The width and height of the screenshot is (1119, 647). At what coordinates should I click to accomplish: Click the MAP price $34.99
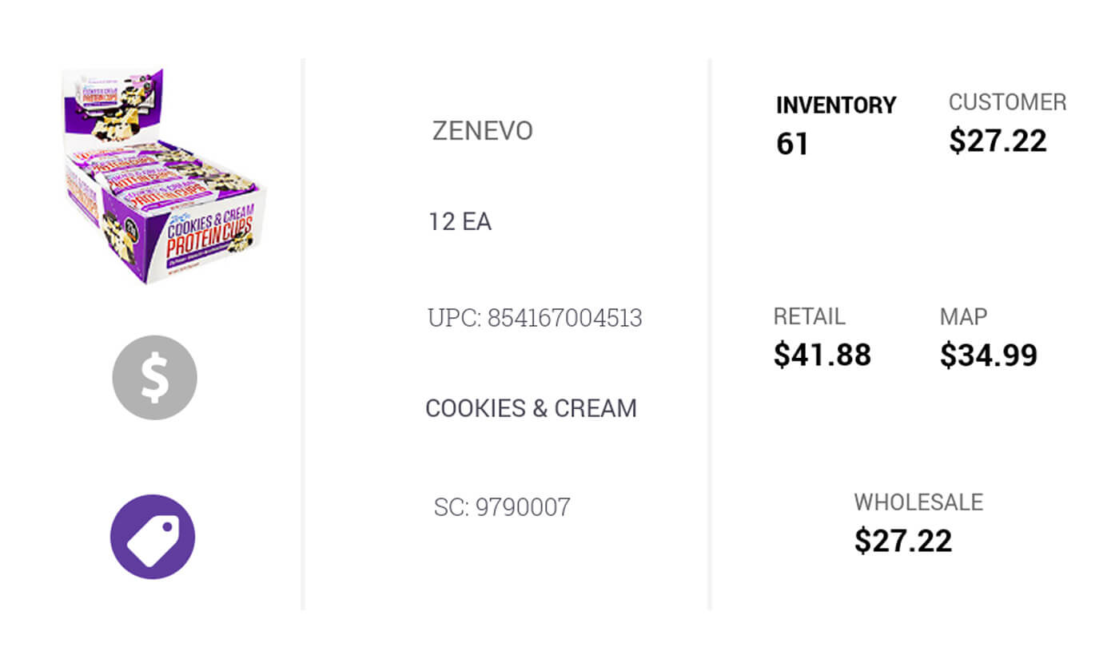(x=988, y=355)
